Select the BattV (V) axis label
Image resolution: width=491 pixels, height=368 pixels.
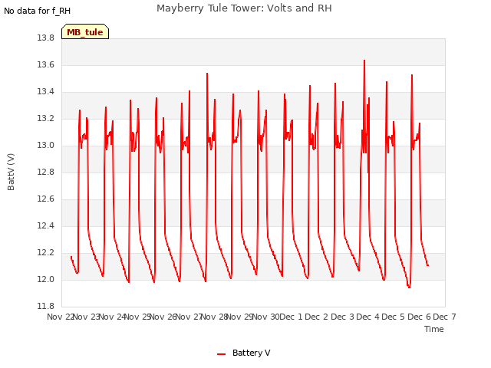tap(11, 172)
